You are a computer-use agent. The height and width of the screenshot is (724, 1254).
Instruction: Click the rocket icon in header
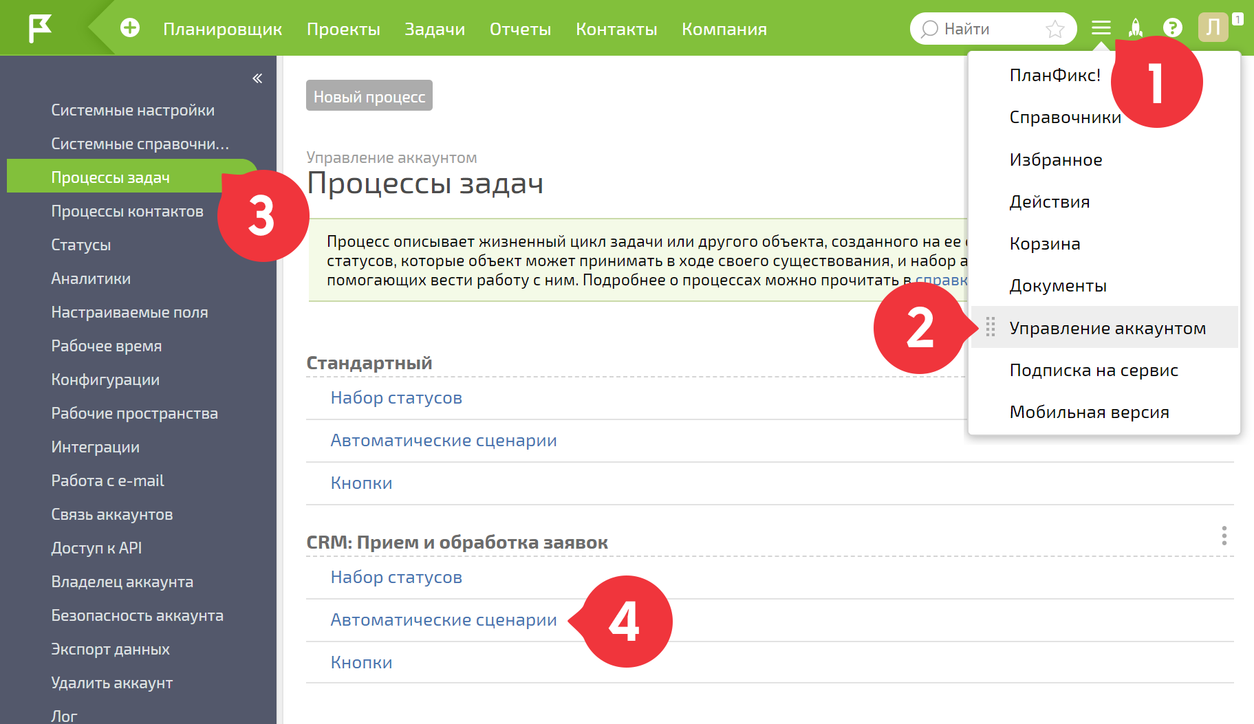point(1136,28)
